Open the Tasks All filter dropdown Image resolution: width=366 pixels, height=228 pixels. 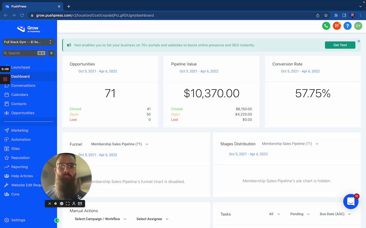click(x=274, y=214)
